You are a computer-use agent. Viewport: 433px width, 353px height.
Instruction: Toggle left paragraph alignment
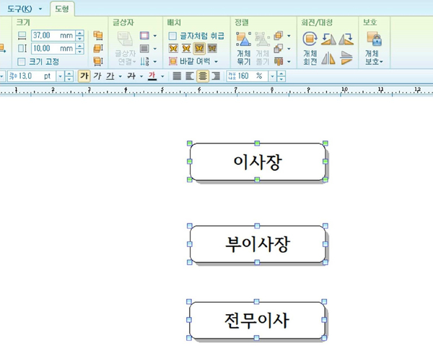190,76
